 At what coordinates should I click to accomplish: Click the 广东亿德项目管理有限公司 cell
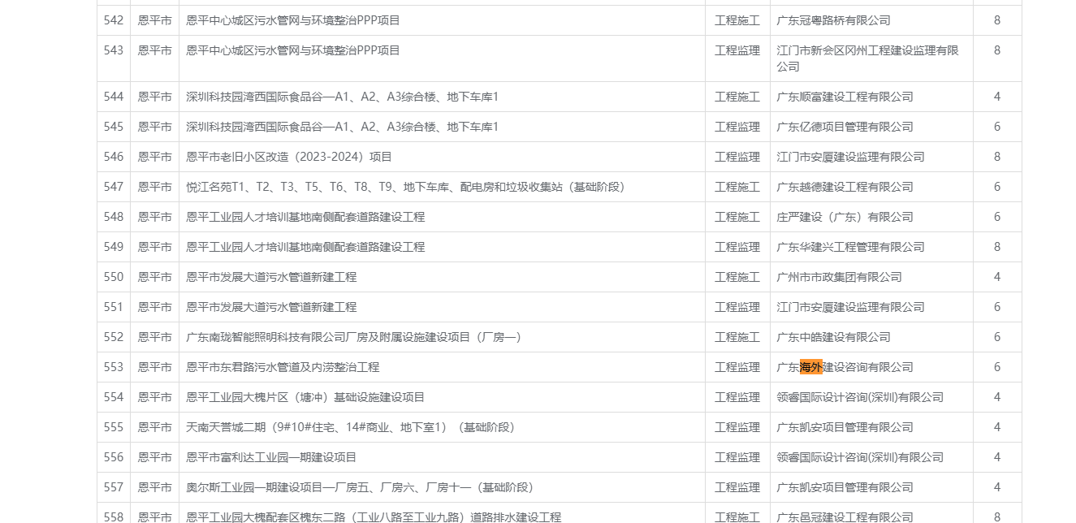pos(845,127)
